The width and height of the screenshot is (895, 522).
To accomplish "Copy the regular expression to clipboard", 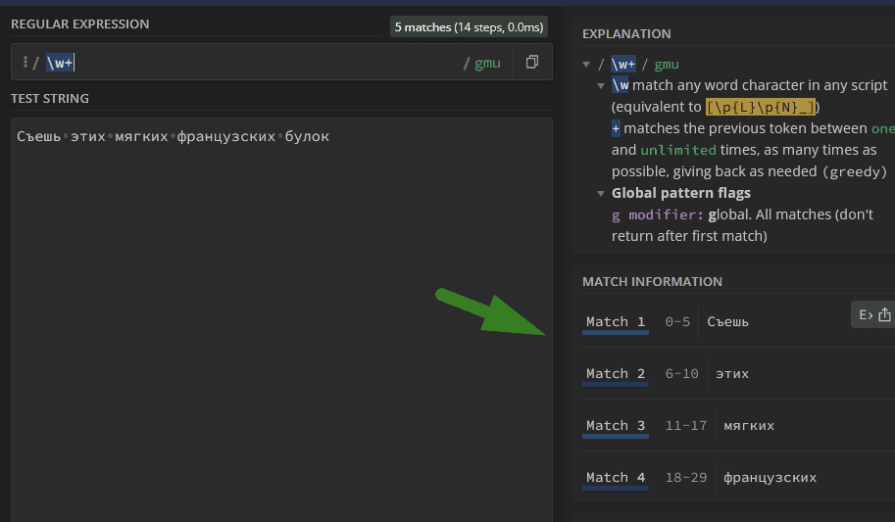I will coord(532,63).
